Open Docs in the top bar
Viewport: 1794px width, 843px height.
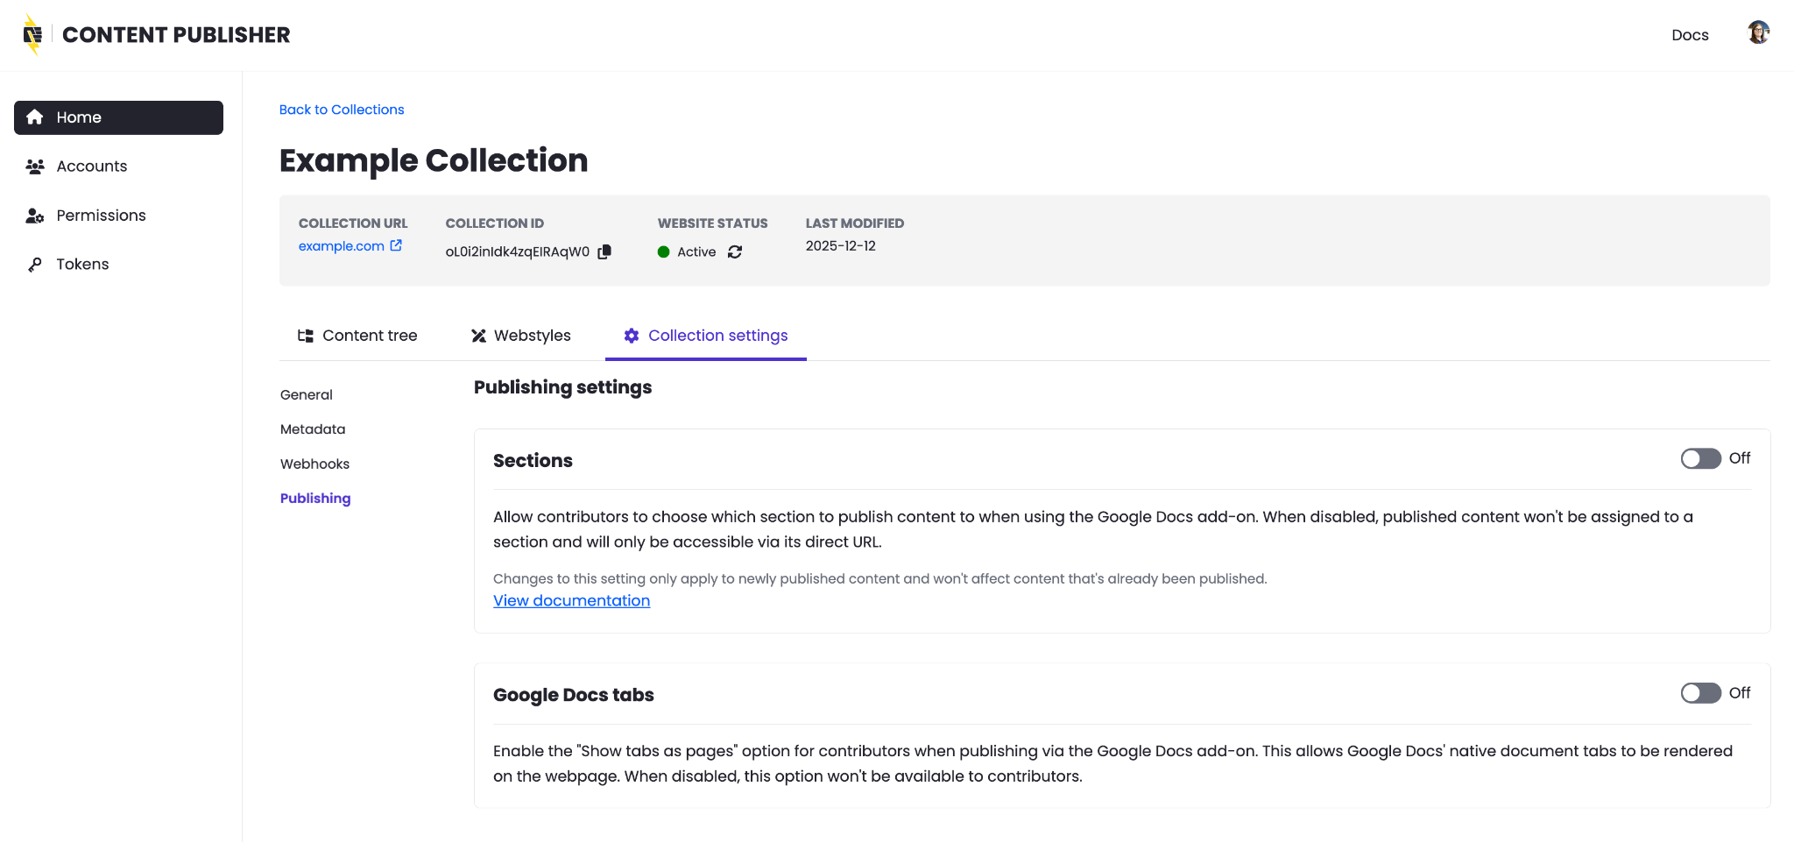click(x=1689, y=35)
